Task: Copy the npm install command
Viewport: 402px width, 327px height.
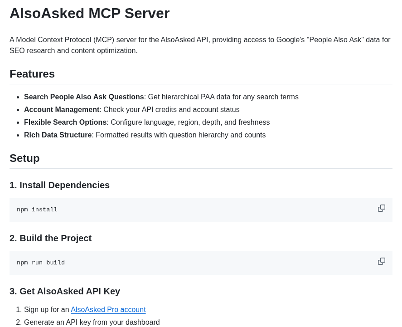Action: (381, 208)
